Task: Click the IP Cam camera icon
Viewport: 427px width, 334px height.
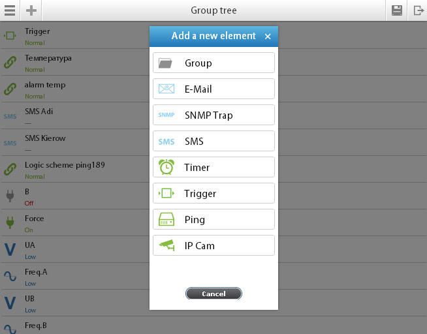Action: coord(166,245)
